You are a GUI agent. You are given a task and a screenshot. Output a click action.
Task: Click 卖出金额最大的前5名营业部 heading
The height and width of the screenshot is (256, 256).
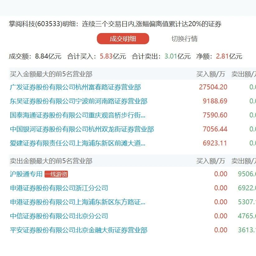pos(51,161)
